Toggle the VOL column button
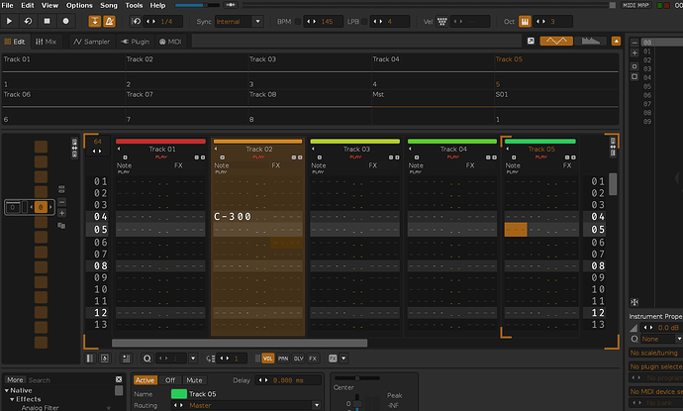Viewport: 683px width, 411px height. coord(268,359)
